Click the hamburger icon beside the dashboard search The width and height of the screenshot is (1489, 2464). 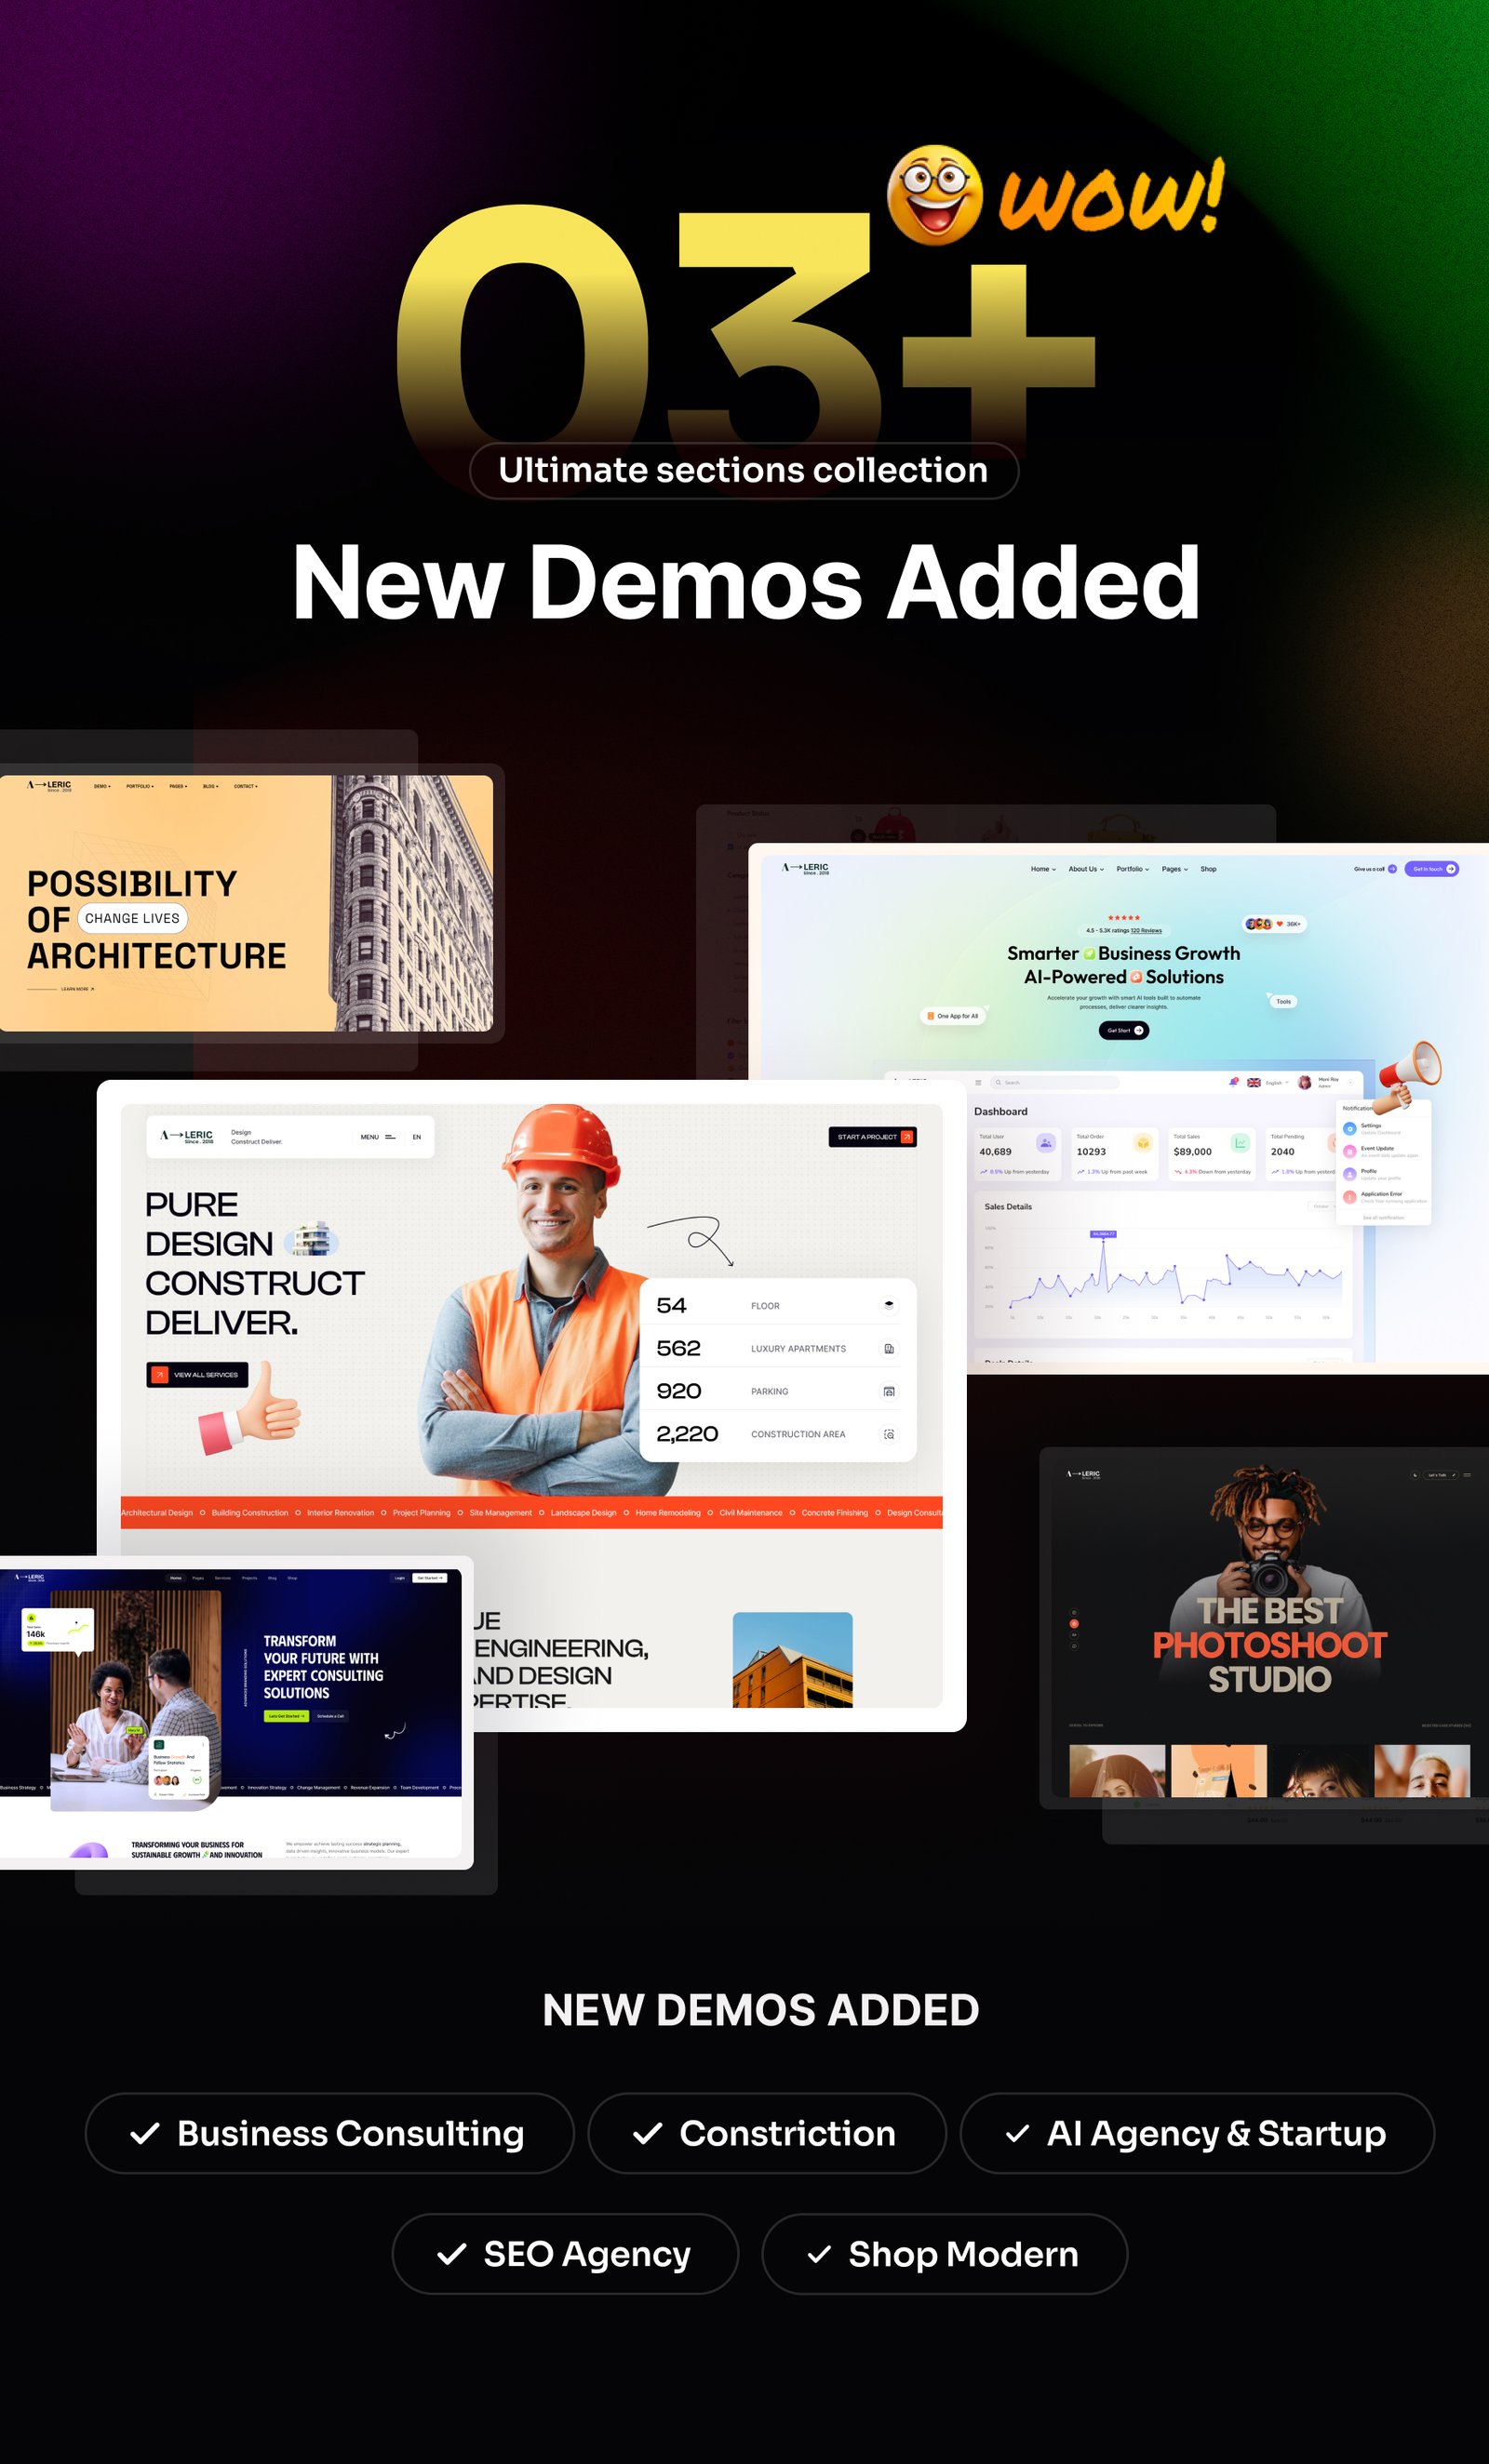(x=979, y=1082)
